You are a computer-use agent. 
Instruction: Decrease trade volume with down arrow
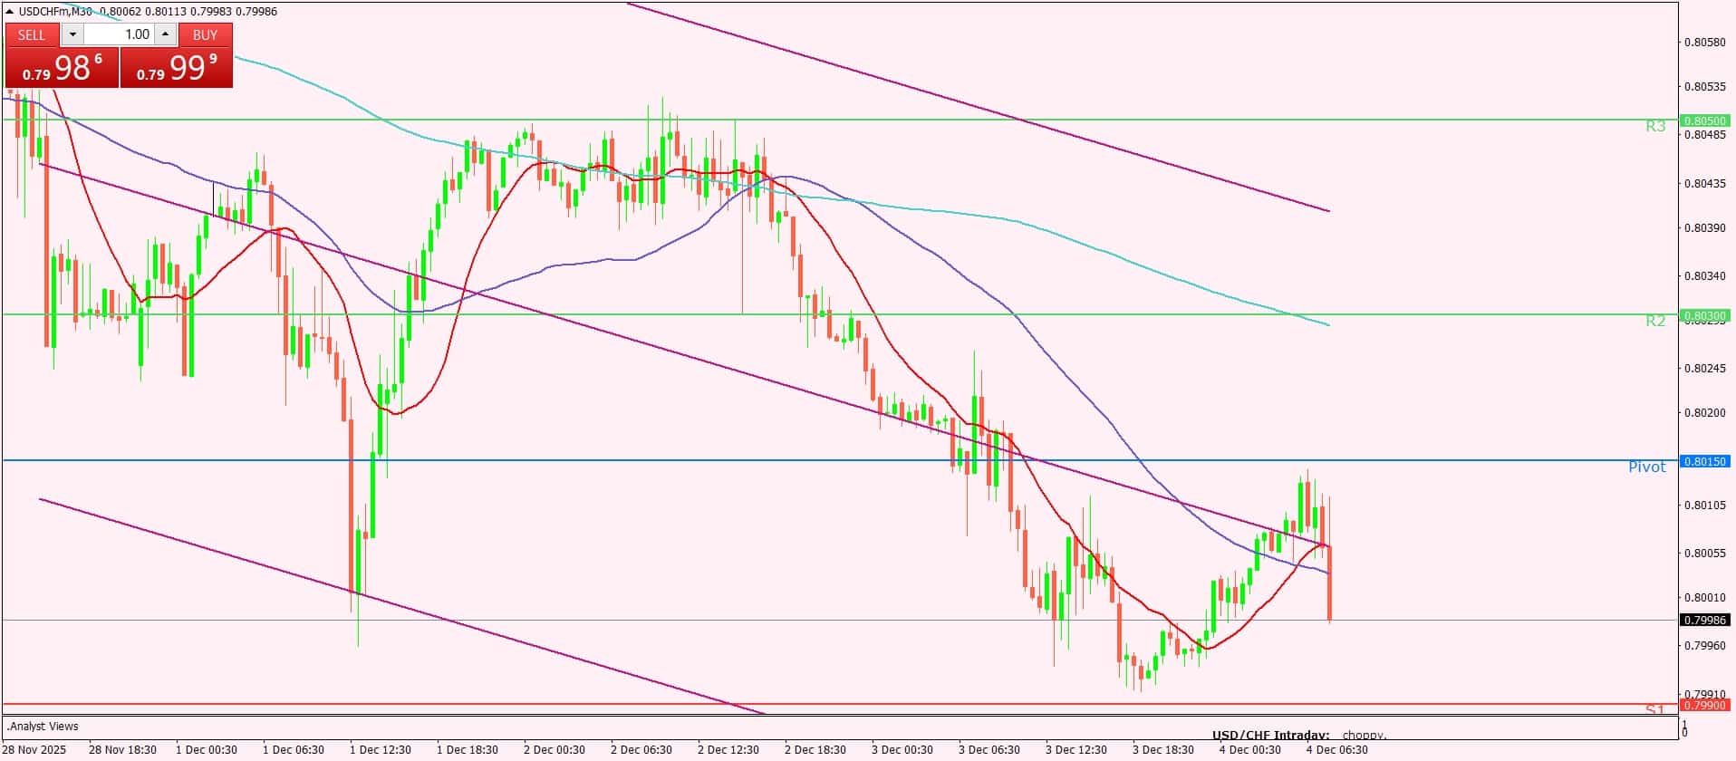point(72,34)
